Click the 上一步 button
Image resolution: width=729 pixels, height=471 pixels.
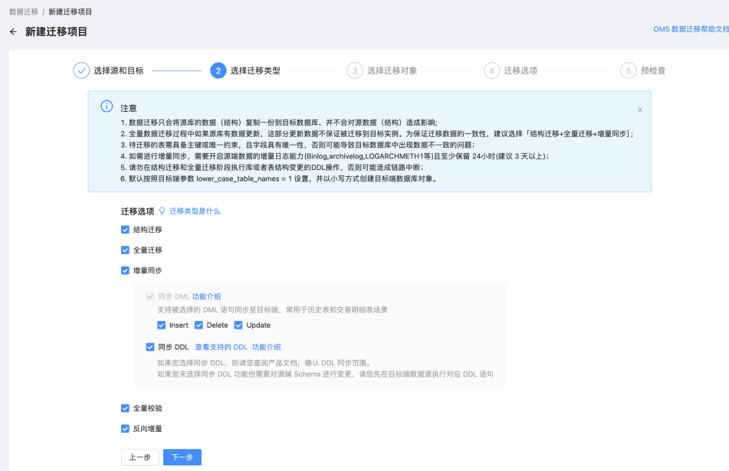140,457
